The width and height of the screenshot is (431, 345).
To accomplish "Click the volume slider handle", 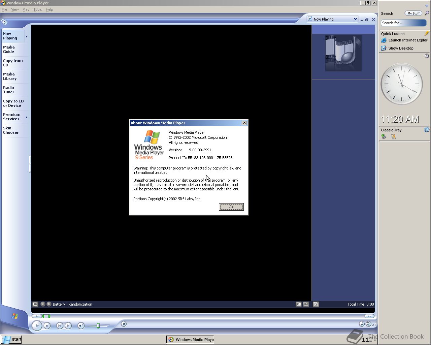I will (x=98, y=326).
